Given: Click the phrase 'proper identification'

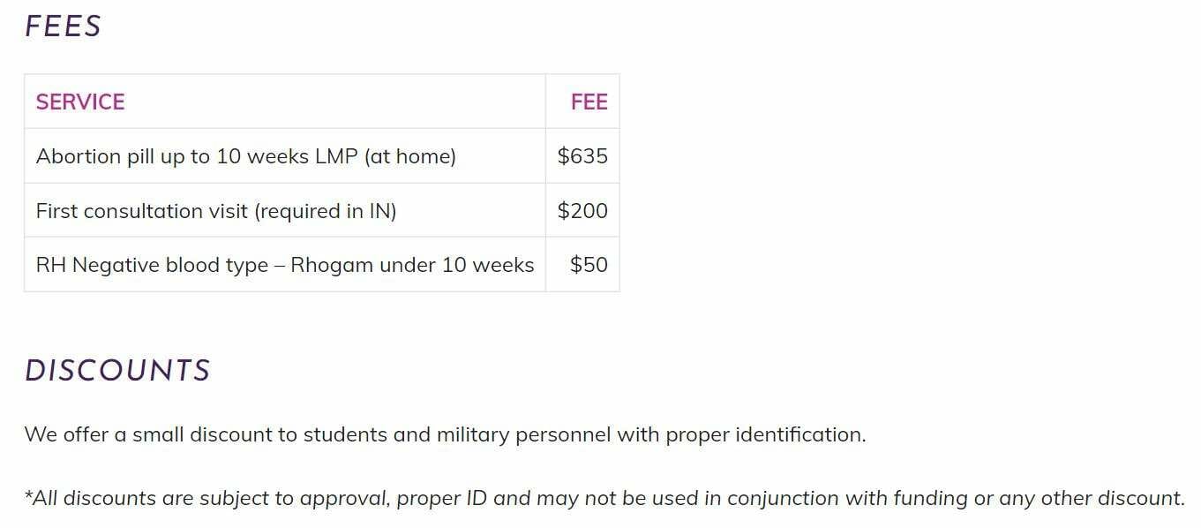Looking at the screenshot, I should pos(764,434).
